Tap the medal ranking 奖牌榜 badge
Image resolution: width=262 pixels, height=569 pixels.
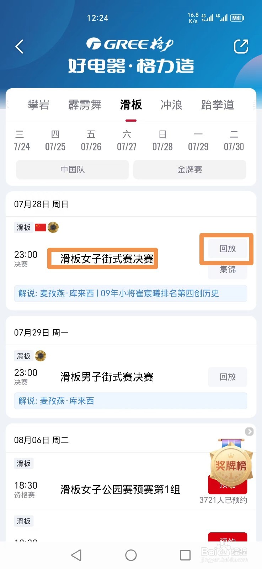coord(230,463)
